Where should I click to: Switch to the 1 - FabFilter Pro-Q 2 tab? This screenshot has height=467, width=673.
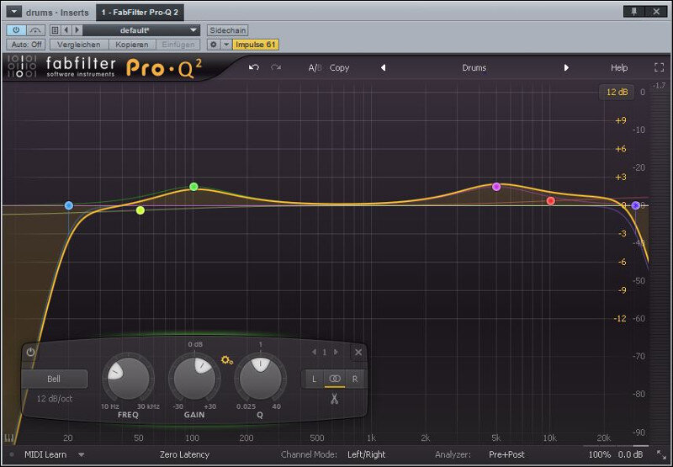tap(140, 12)
